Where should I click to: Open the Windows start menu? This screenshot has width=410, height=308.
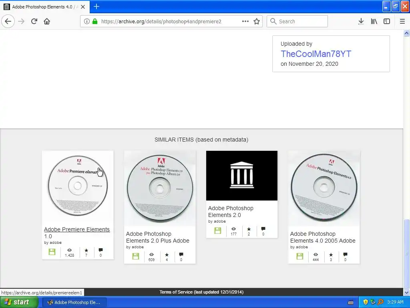coord(18,302)
